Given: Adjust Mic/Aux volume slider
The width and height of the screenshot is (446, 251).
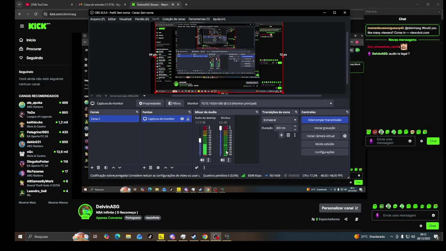Looking at the screenshot, I should (220, 129).
